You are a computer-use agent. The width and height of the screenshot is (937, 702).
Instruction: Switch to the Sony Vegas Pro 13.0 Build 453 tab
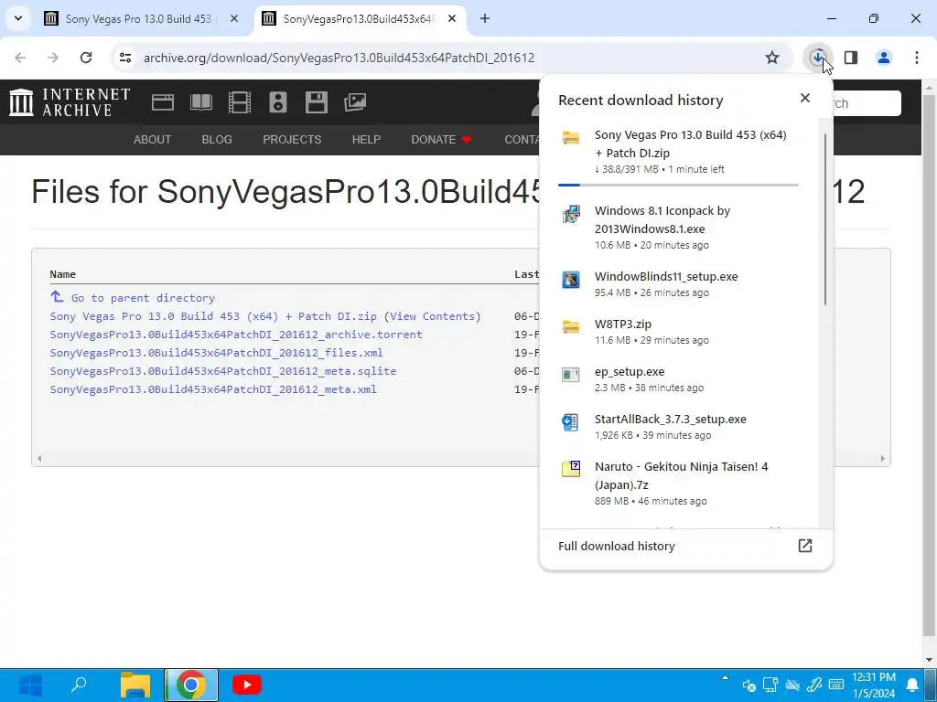[138, 18]
